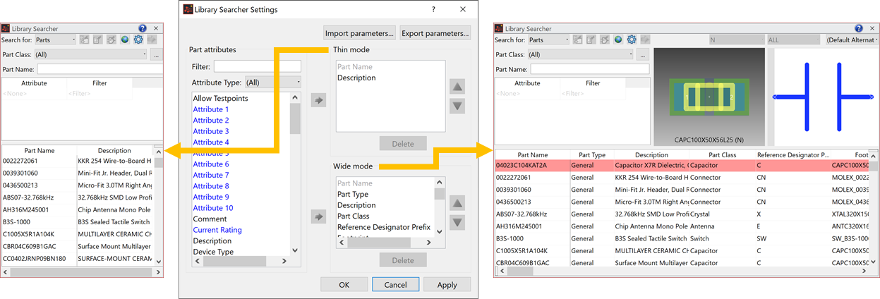Click OK in Settings dialog
This screenshot has width=880, height=299.
point(344,285)
